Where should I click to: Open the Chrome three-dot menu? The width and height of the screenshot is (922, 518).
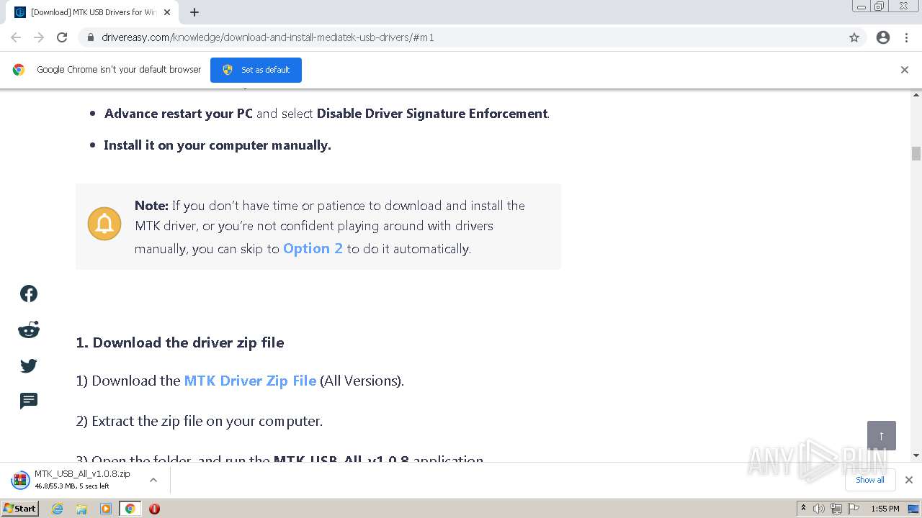(907, 37)
